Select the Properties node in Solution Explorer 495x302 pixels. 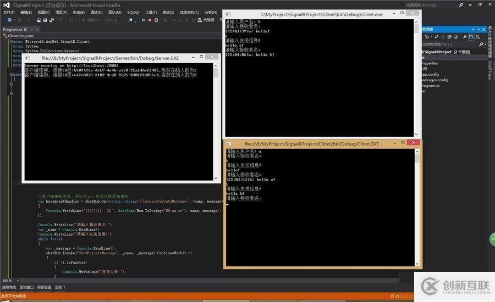tap(430, 63)
